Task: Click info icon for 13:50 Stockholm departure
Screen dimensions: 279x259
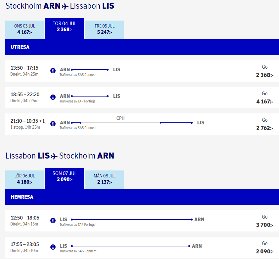Action: 53,71
